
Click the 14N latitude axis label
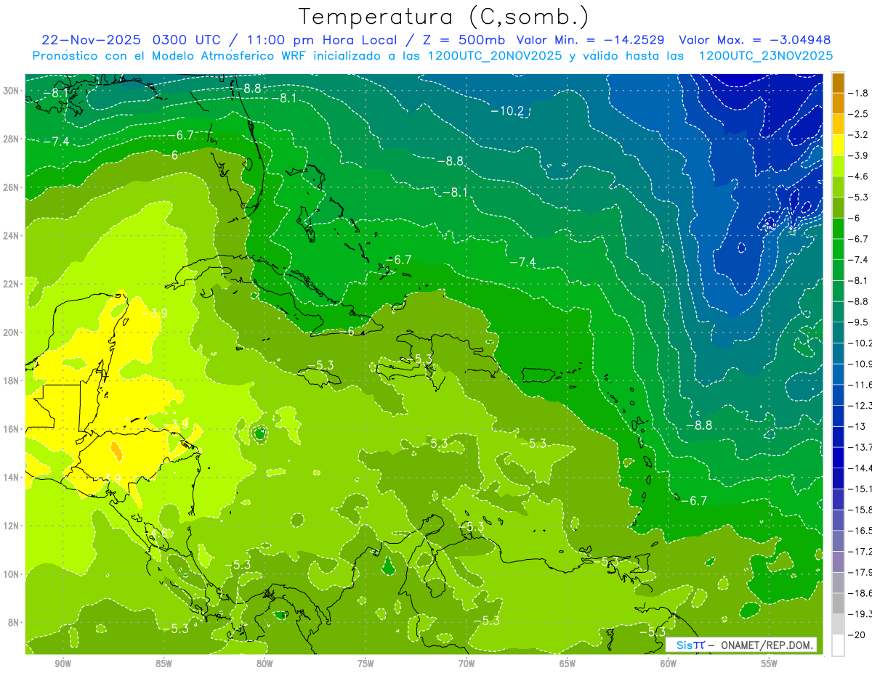[x=12, y=478]
